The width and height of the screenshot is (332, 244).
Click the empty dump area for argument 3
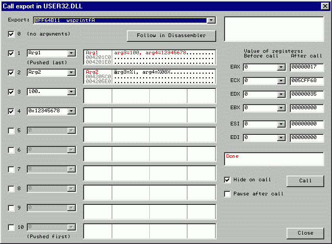click(149, 96)
